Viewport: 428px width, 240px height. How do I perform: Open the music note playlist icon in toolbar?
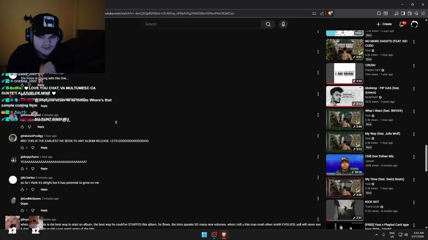[396, 13]
